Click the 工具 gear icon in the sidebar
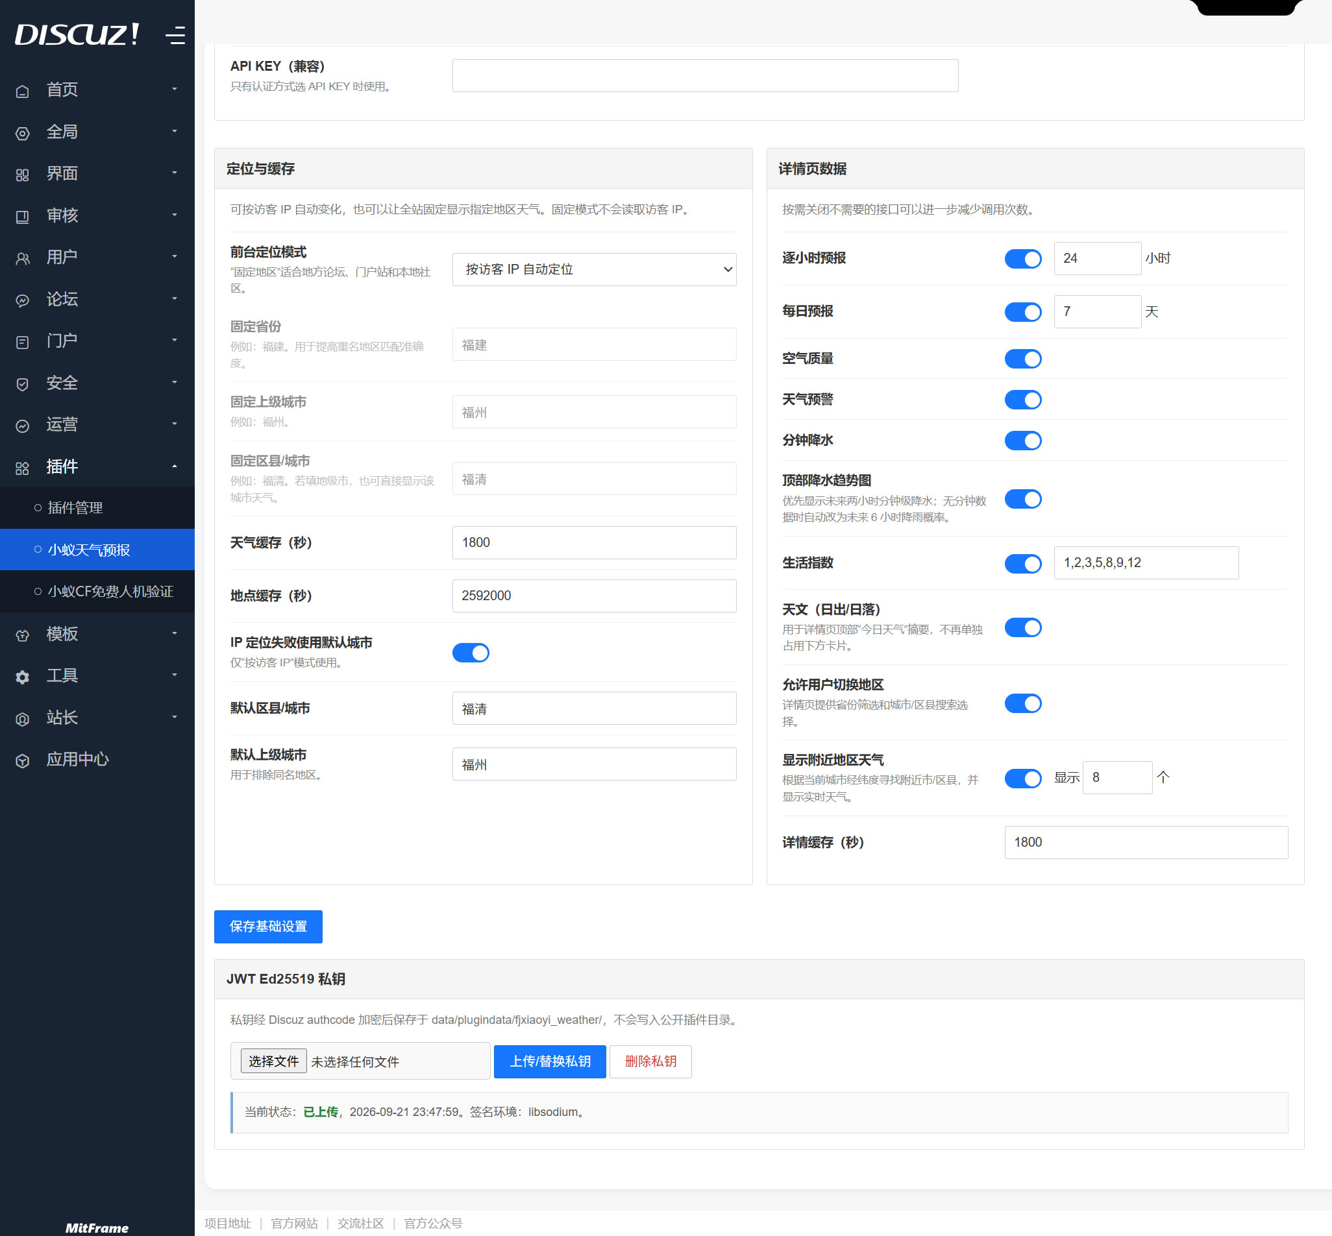Screen dimensions: 1332x1236 tap(23, 677)
